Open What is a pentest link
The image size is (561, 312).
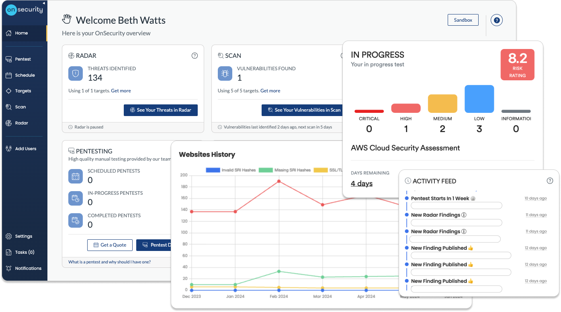tap(109, 262)
